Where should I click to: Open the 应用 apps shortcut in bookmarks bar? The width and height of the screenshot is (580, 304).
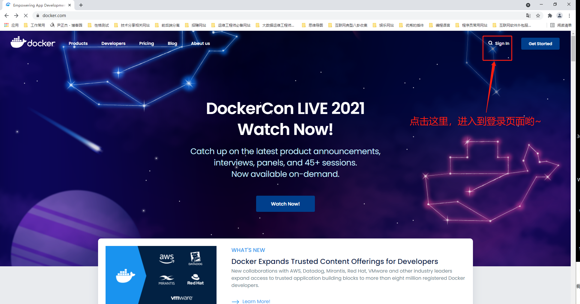tap(11, 25)
